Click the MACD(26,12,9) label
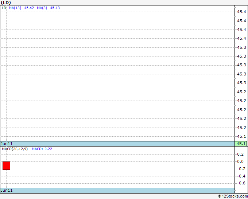The height and width of the screenshot is (199, 248). coord(15,149)
